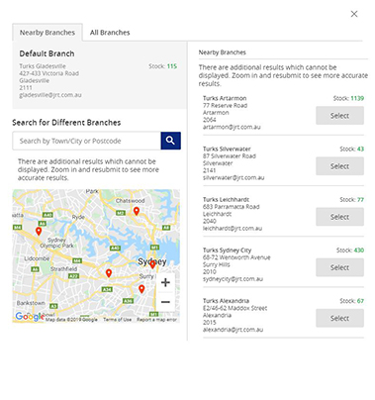Click the map pin near Sydney Olympic Park
Viewport: 375px width, 400px height.
point(39,231)
